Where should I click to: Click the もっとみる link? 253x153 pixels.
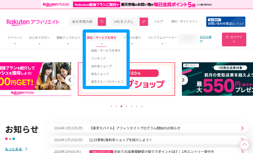coord(14,149)
